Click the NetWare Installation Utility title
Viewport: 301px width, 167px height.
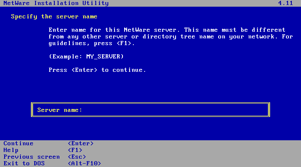pos(56,3)
